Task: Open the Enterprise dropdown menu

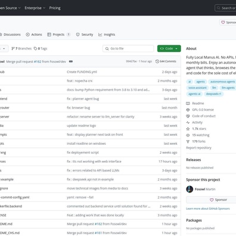Action: (35, 8)
